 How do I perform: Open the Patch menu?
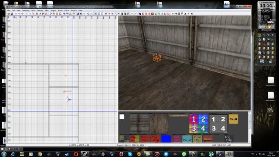coord(67,10)
